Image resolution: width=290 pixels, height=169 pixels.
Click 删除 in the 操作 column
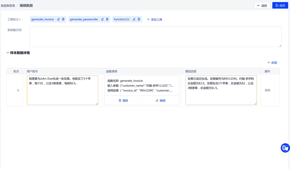pos(267,90)
